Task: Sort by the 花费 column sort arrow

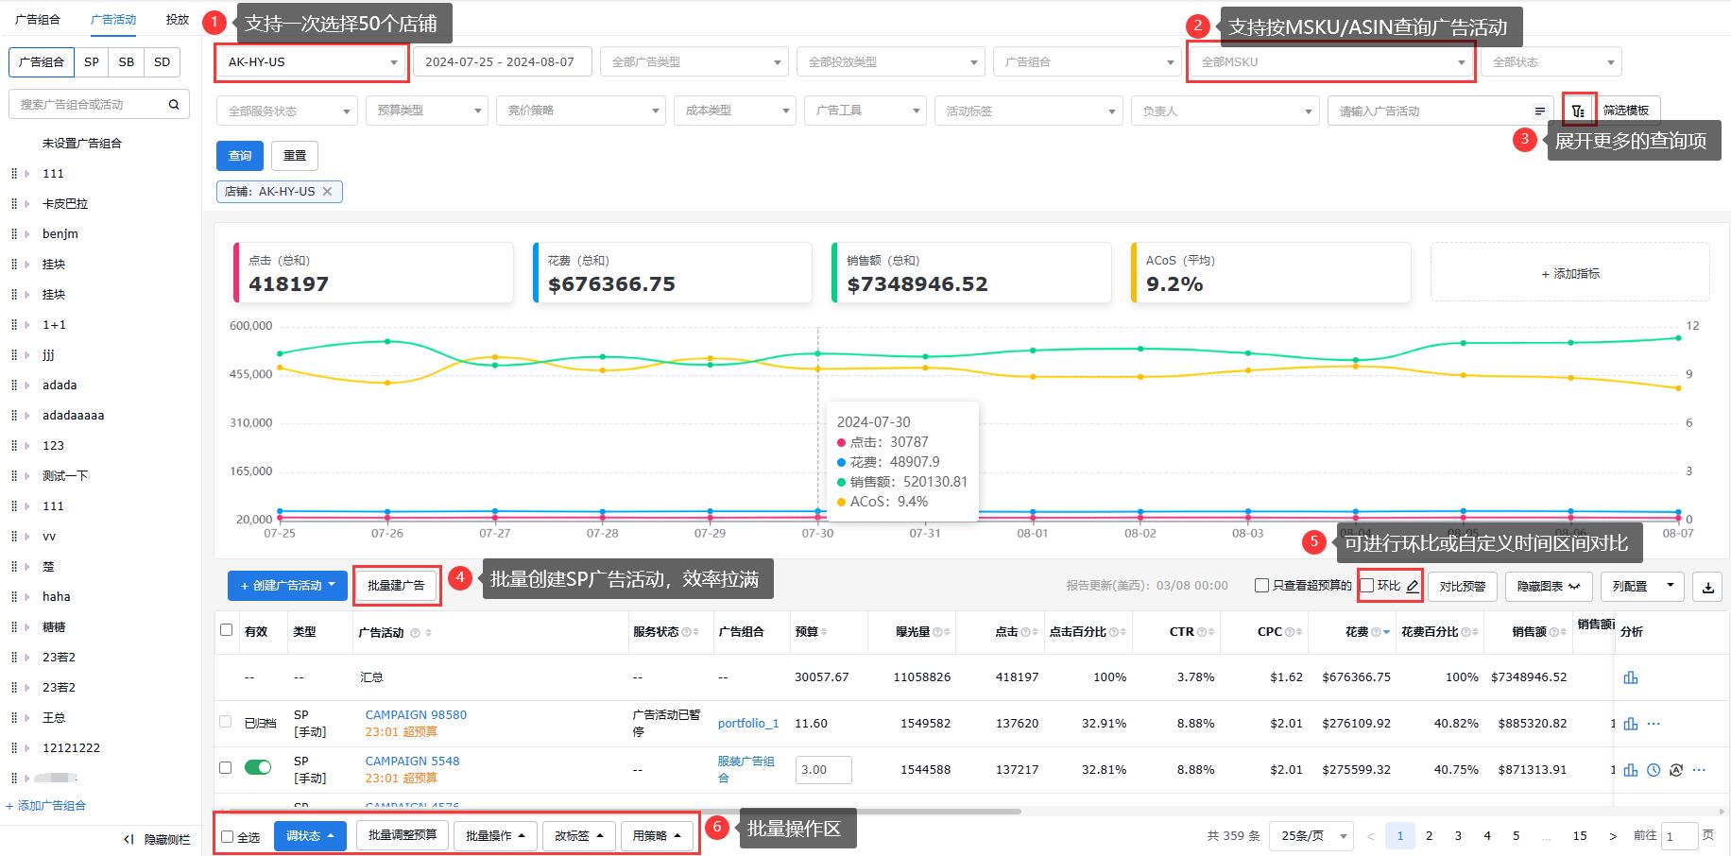Action: click(1386, 632)
